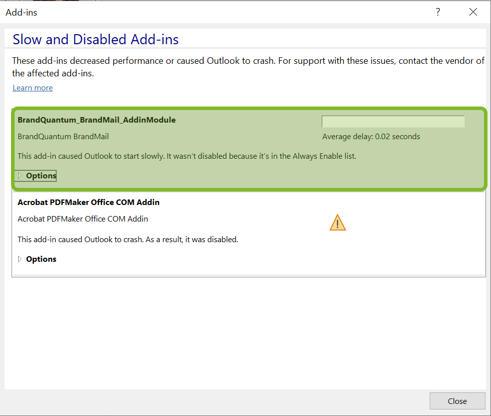Image resolution: width=491 pixels, height=416 pixels.
Task: Close the Add-ins dialog via X
Action: (x=473, y=12)
